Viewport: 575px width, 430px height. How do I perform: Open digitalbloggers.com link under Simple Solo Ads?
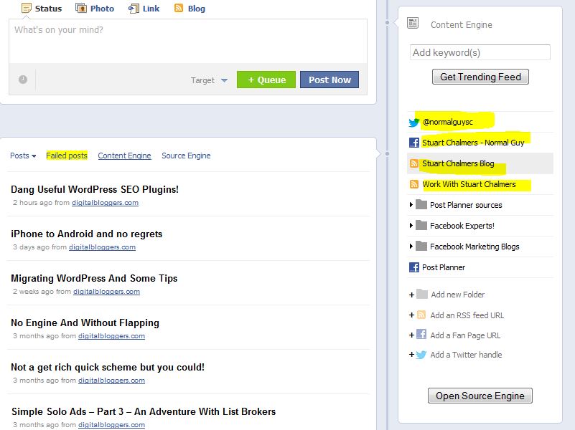(x=111, y=424)
